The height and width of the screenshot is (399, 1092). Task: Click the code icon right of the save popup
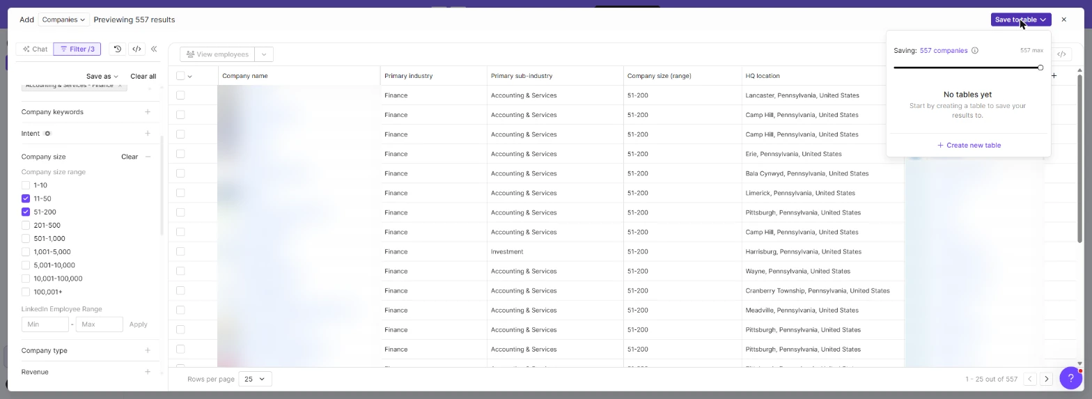coord(1061,54)
